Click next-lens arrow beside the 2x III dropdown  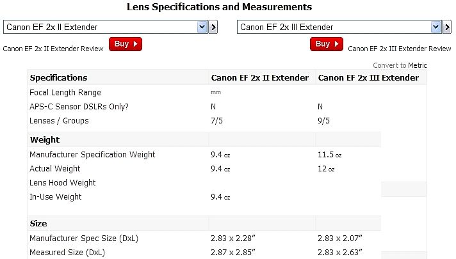(x=447, y=27)
